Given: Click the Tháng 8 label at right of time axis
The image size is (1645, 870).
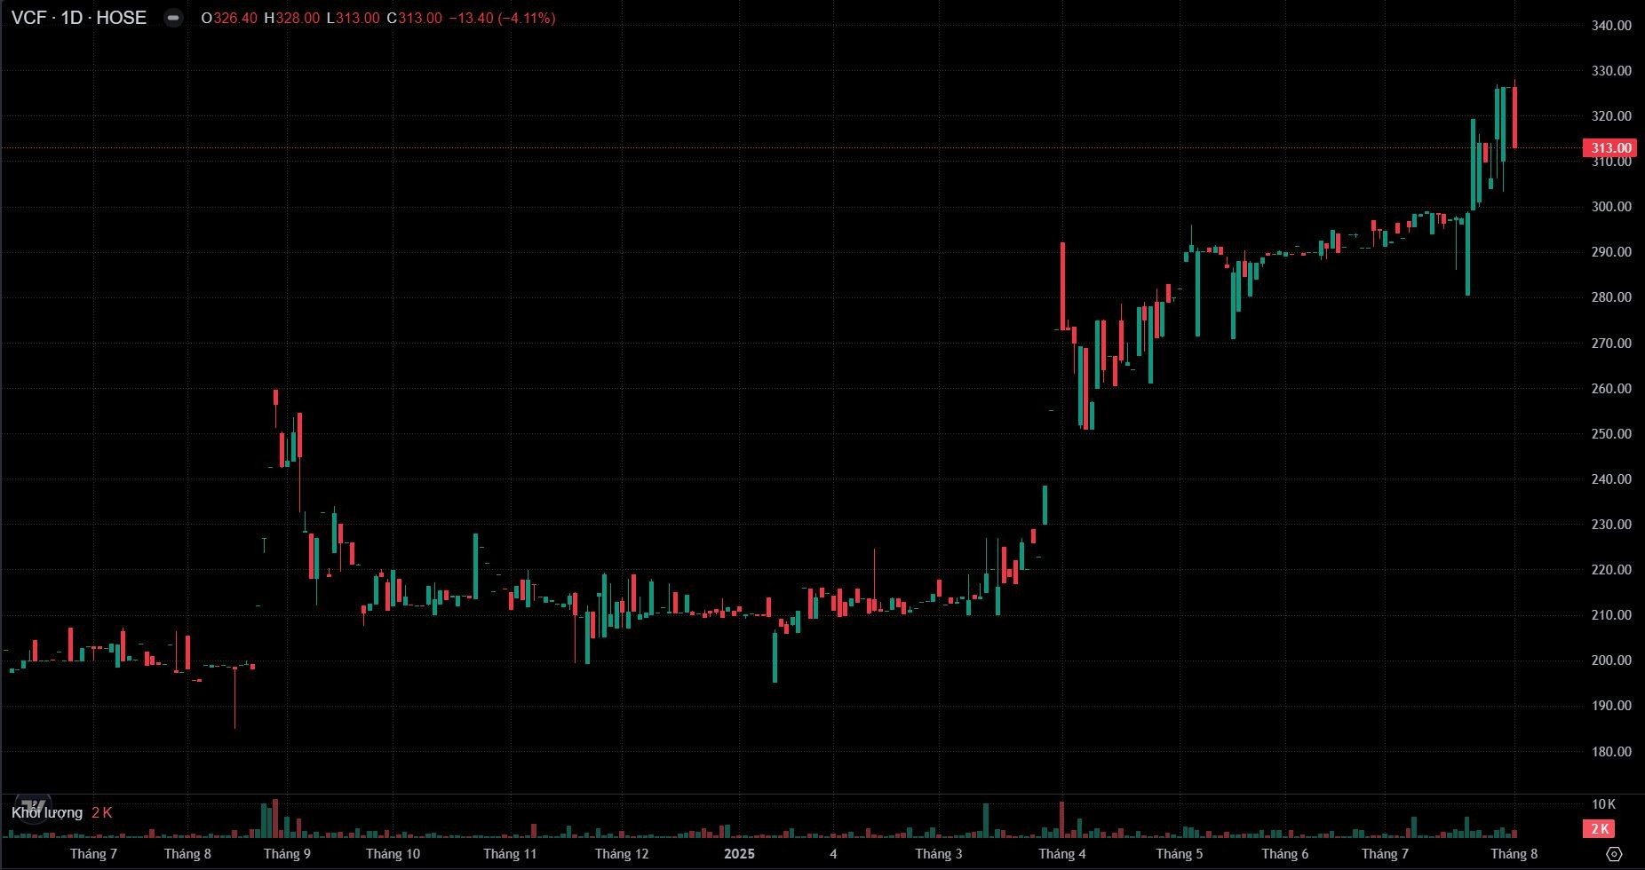Looking at the screenshot, I should coord(1514,854).
